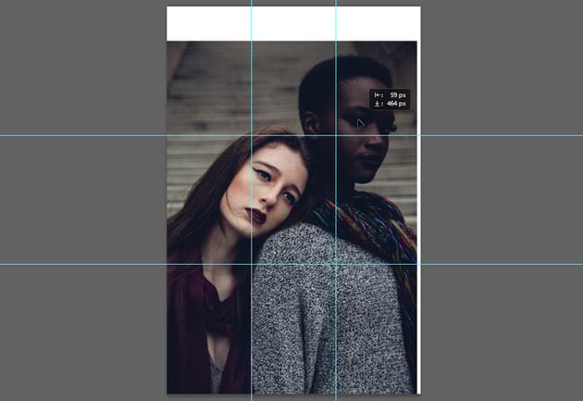Select the horizontal guide crossing the gray sweater
Viewport: 583px width, 401px height.
click(291, 265)
